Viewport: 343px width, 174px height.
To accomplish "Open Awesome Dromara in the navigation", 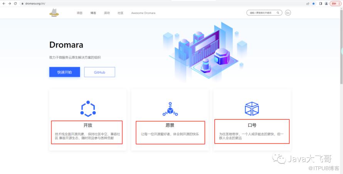I will click(143, 13).
